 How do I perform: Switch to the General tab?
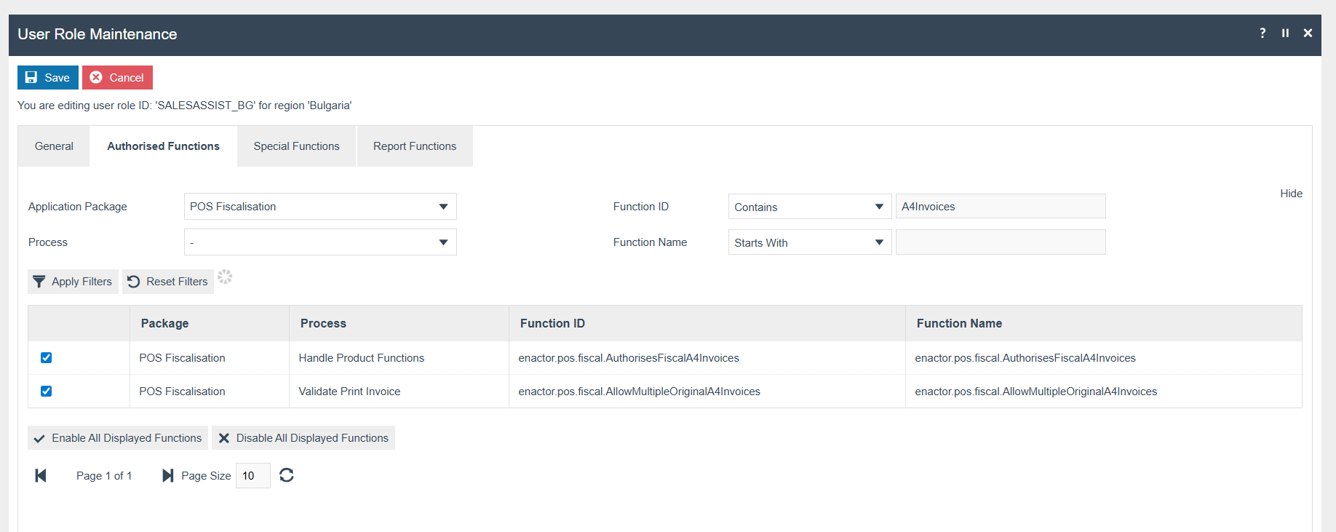coord(54,146)
